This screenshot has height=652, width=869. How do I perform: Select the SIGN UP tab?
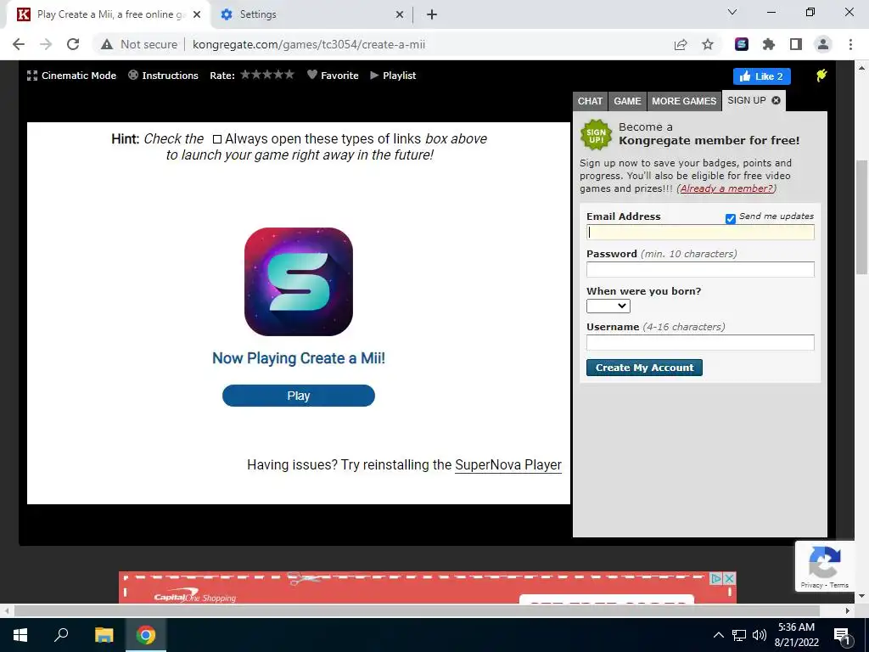747,100
